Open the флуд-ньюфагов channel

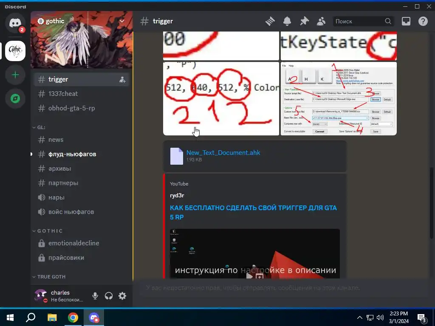pyautogui.click(x=82, y=154)
